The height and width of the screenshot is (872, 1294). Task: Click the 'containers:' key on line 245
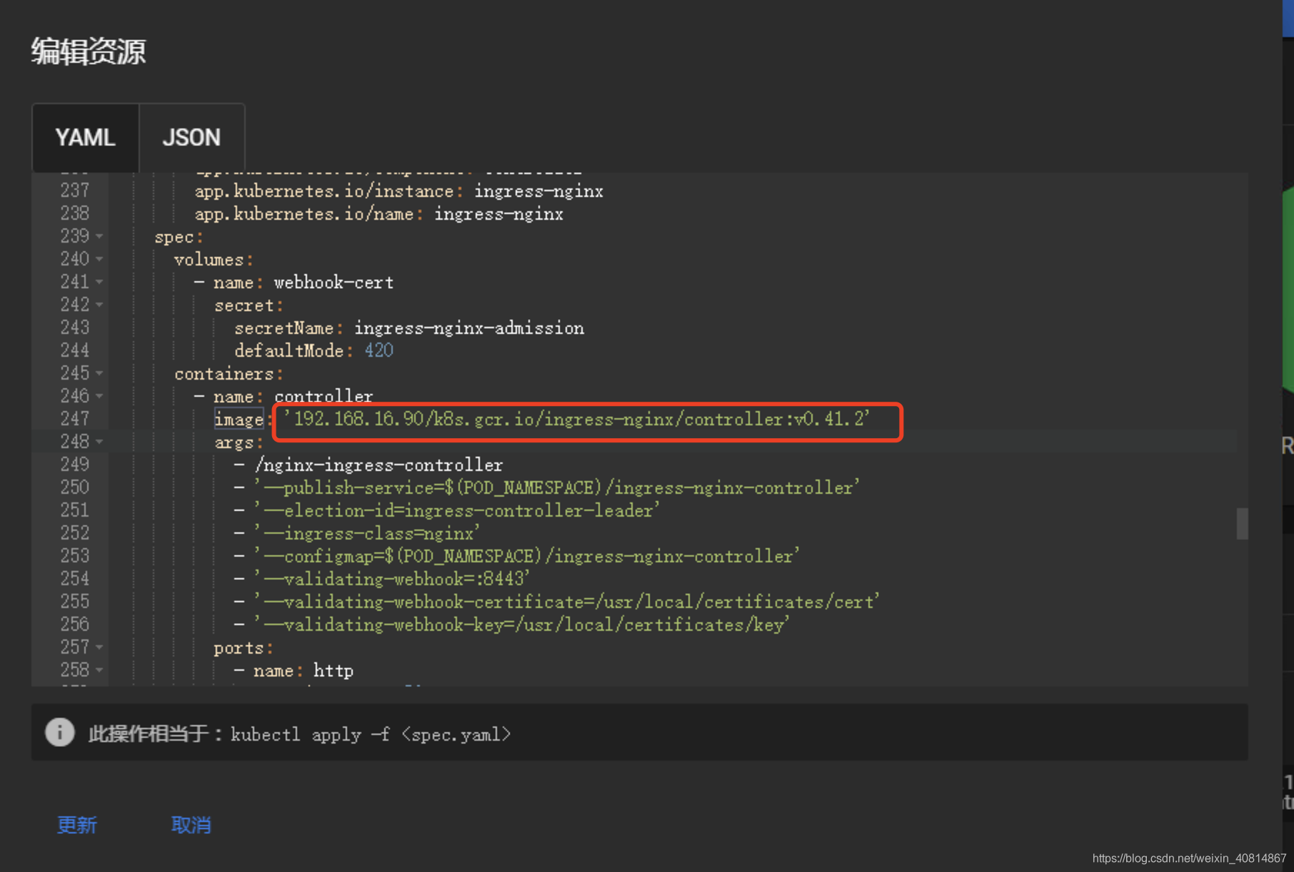point(229,373)
